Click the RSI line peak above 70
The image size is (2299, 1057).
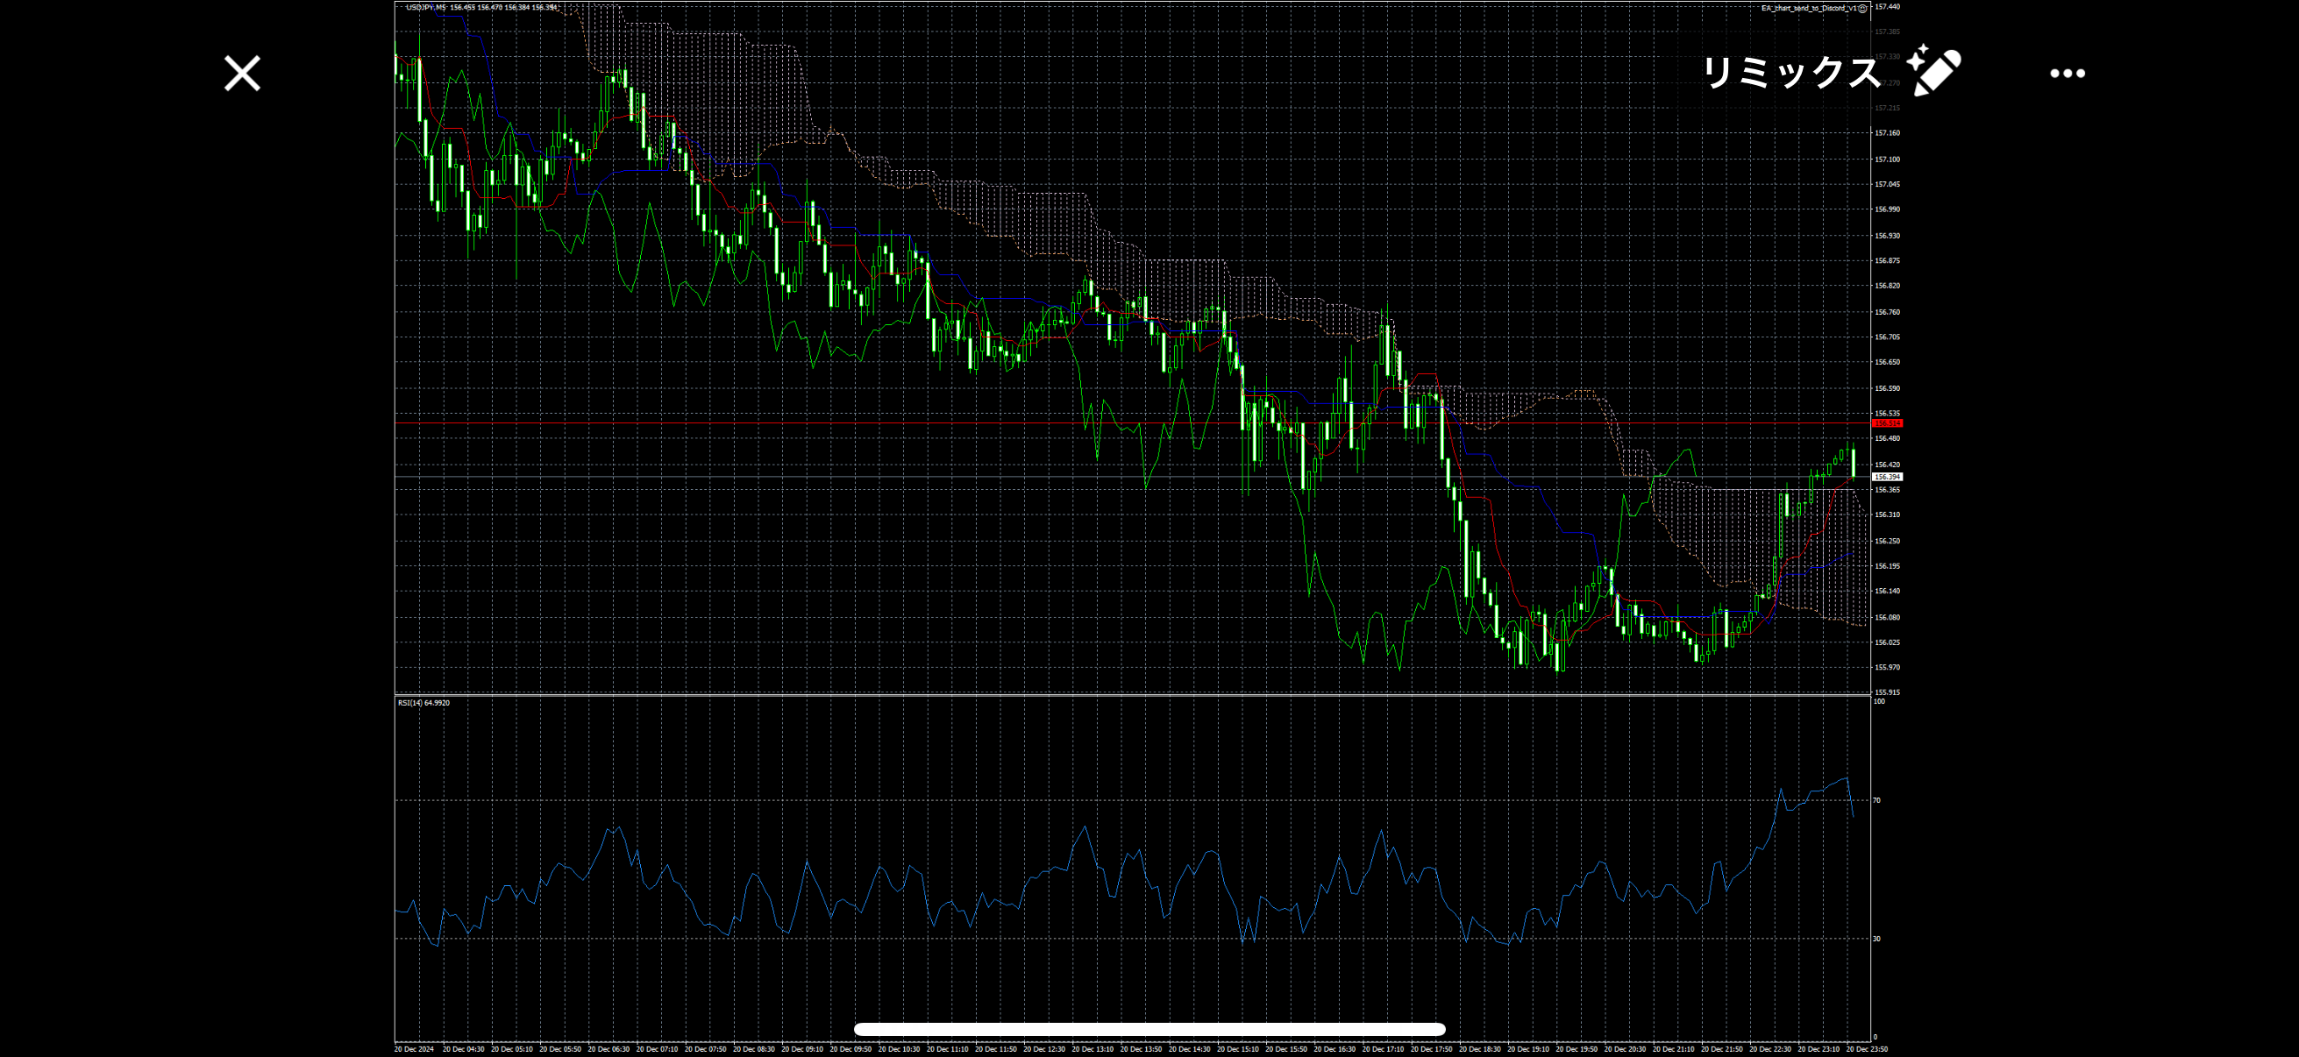pyautogui.click(x=1846, y=778)
